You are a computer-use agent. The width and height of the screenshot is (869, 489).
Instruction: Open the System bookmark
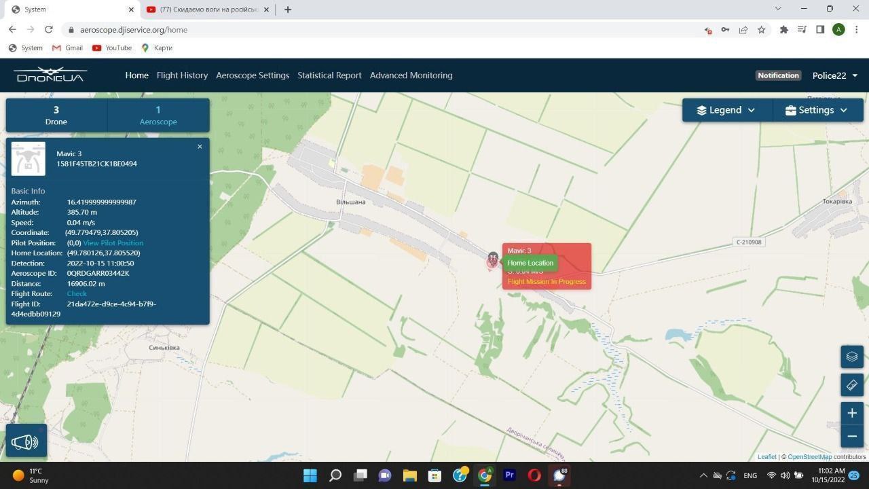coord(25,48)
